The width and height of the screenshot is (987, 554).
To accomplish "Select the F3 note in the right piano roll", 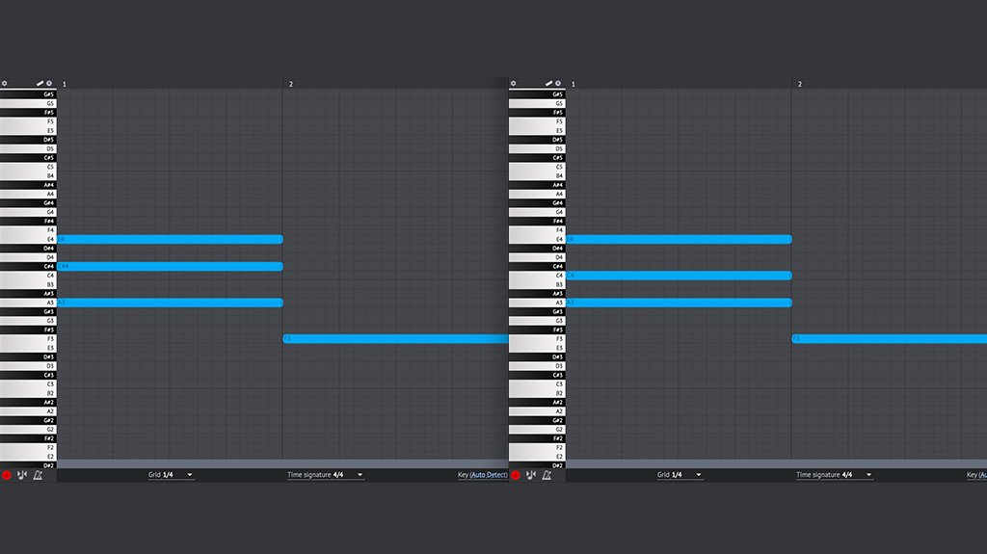I will click(x=890, y=339).
